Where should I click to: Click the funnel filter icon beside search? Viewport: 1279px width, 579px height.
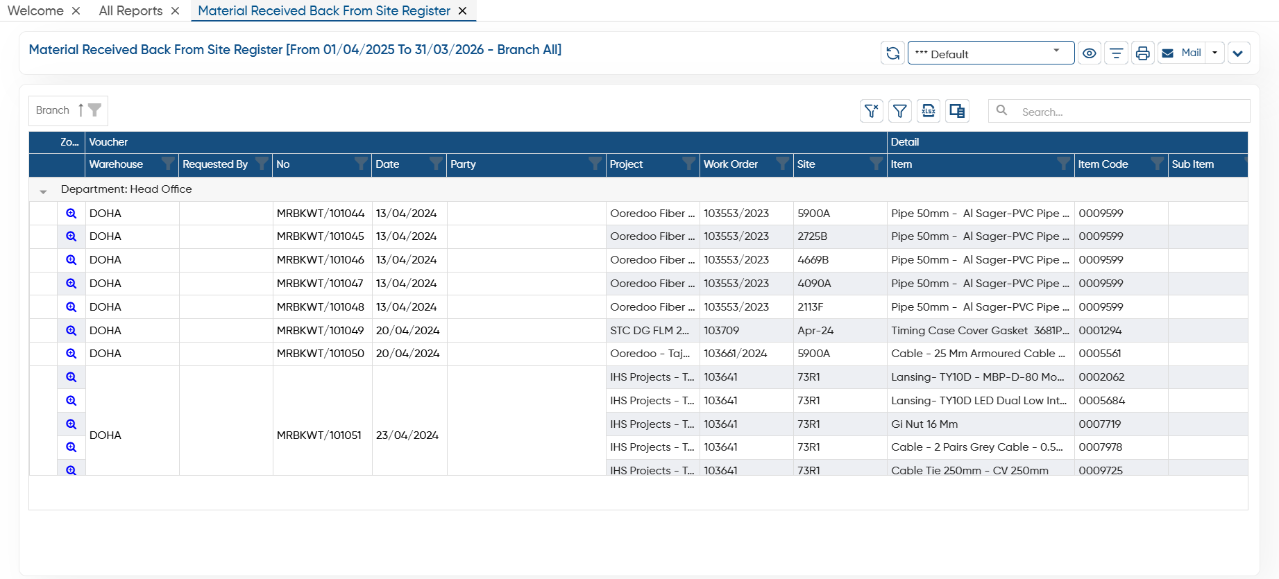point(900,111)
